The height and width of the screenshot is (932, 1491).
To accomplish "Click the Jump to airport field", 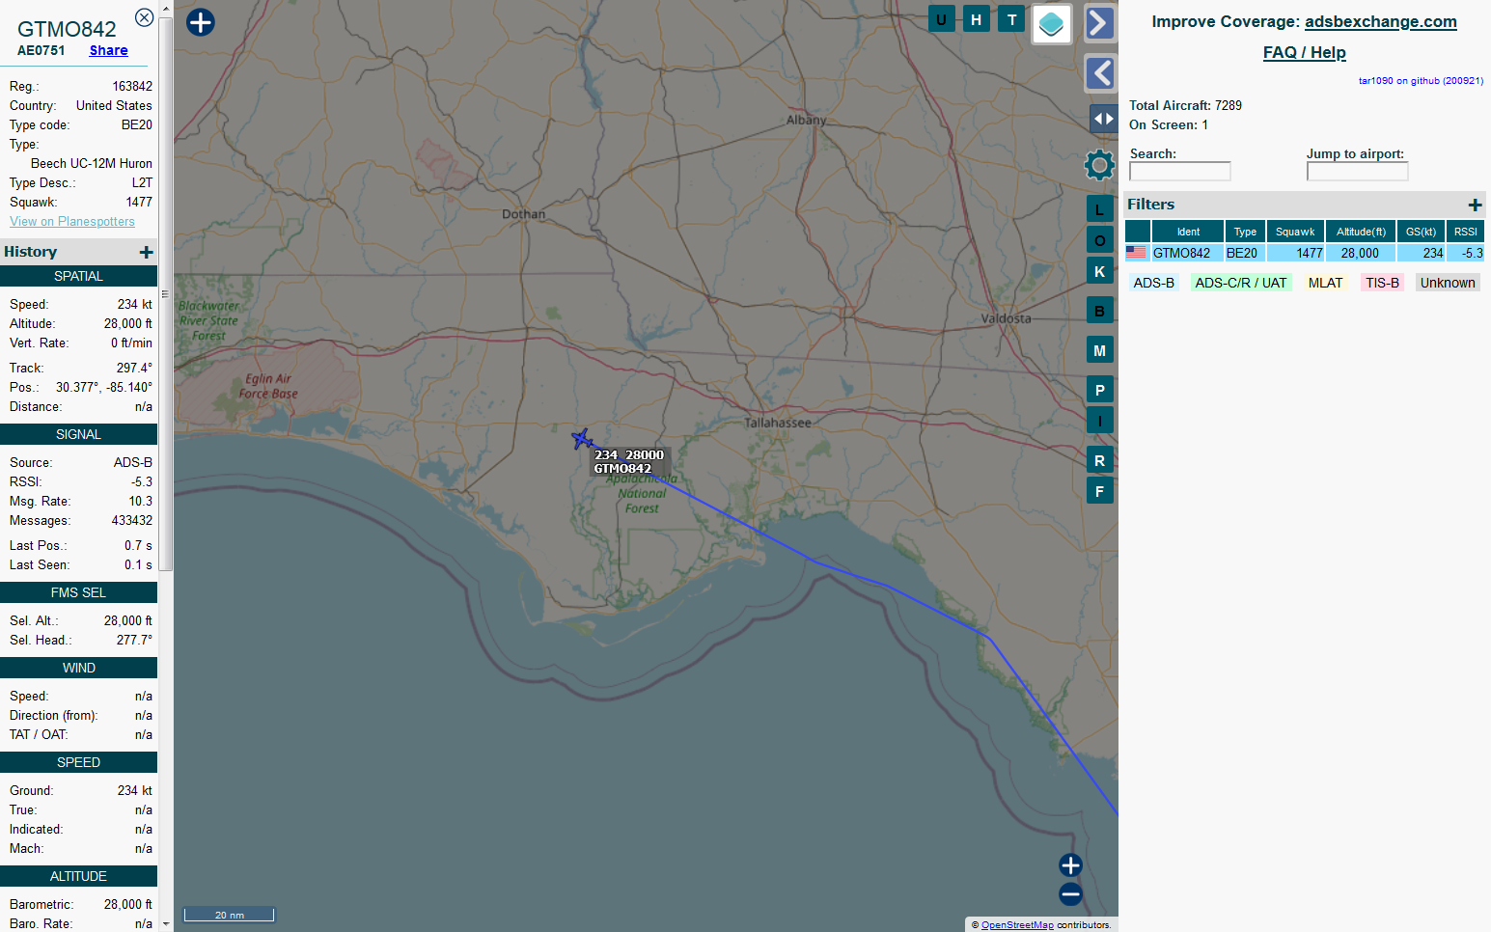I will [1357, 171].
